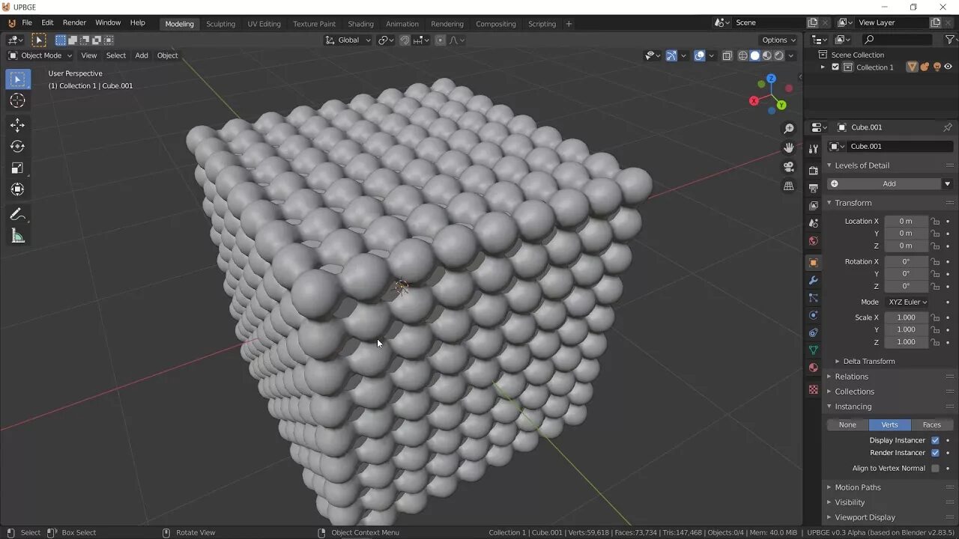The image size is (959, 539).
Task: Click the outliner search field
Action: (x=898, y=40)
